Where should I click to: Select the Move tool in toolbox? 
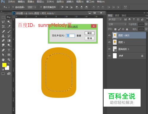pyautogui.click(x=9, y=17)
